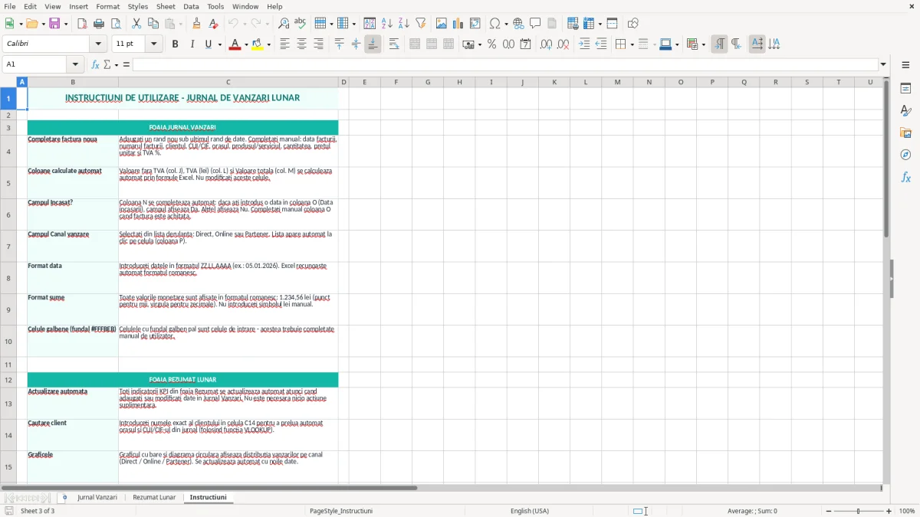Increase the indent

[585, 44]
